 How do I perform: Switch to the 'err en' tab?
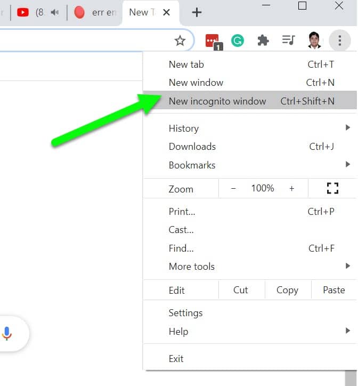(95, 13)
